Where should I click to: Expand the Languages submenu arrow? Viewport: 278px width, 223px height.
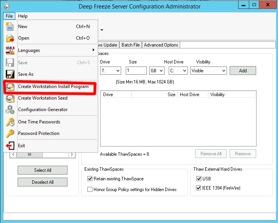(94, 50)
